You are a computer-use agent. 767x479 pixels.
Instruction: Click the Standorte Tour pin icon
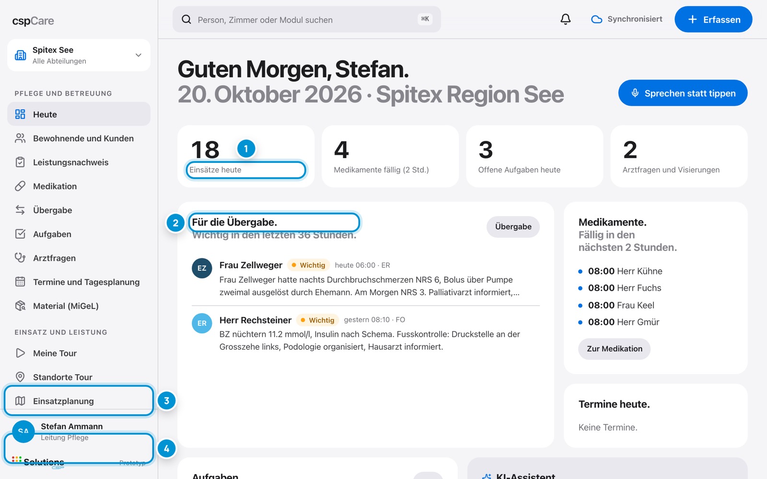click(20, 377)
